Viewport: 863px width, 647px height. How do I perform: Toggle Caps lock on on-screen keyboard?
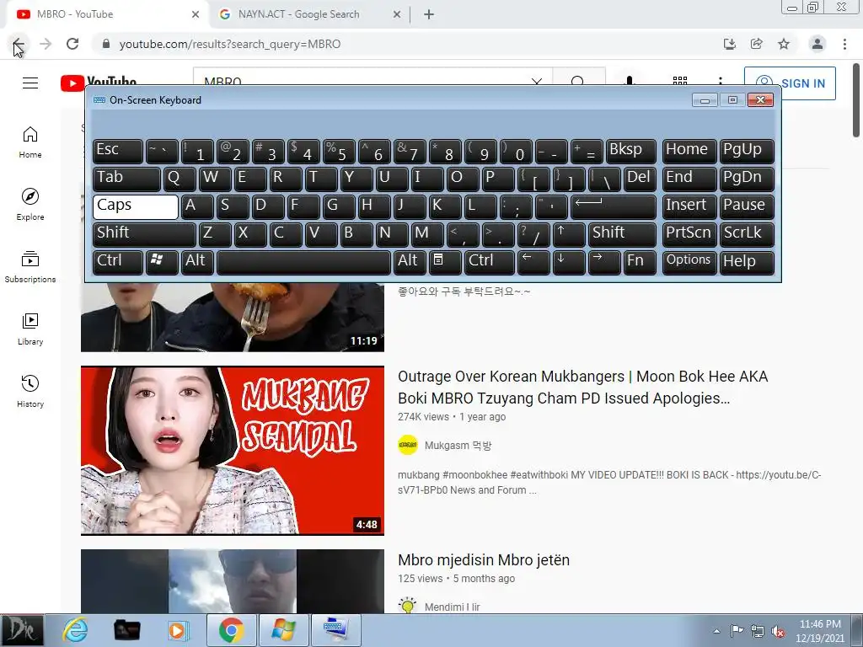point(136,206)
